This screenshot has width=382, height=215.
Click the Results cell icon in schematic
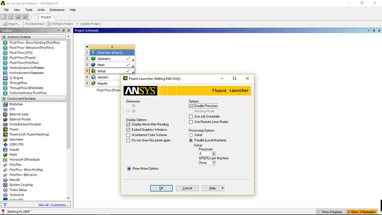point(93,83)
